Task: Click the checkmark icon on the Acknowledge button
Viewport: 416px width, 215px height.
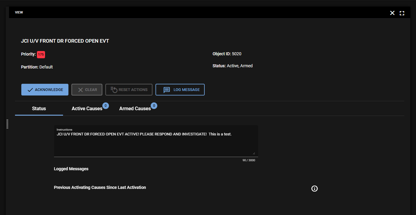Action: pyautogui.click(x=30, y=90)
